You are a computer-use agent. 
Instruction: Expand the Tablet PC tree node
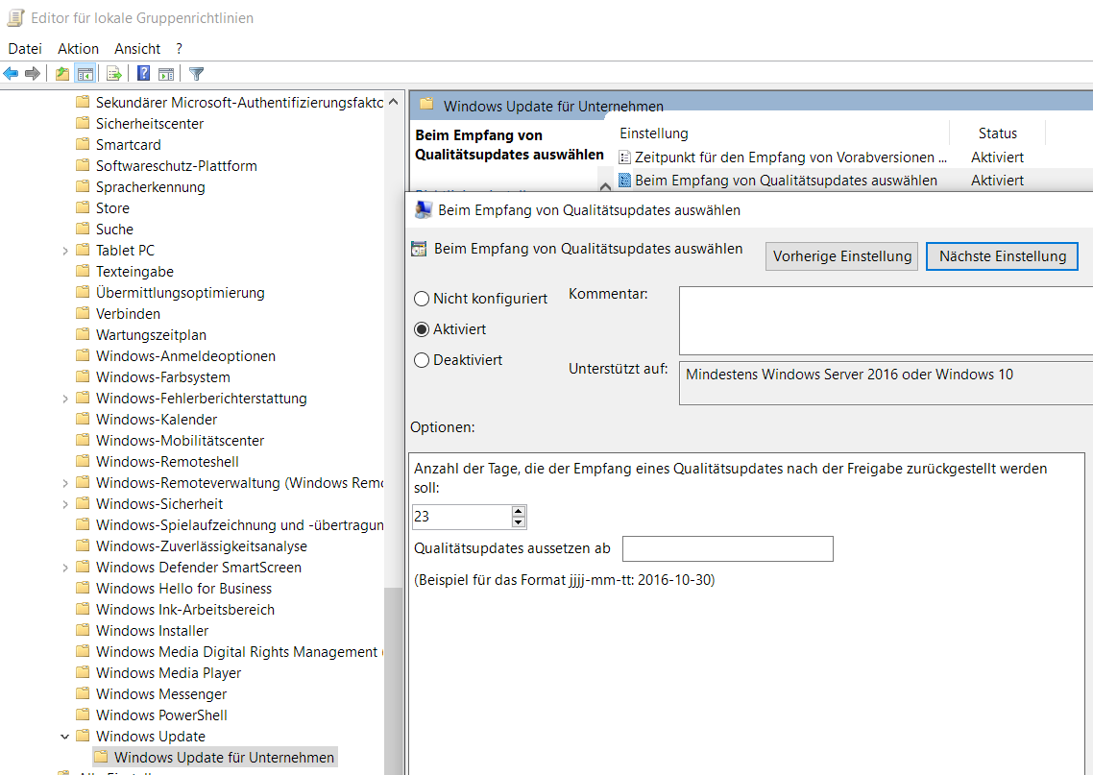[x=64, y=251]
